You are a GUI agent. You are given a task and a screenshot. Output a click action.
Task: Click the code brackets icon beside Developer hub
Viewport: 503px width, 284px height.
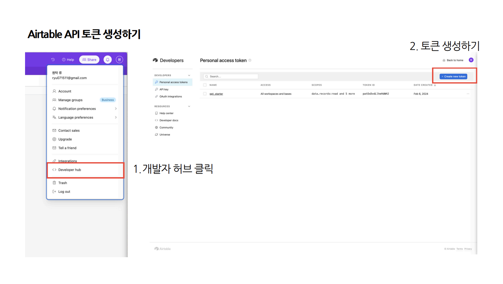(54, 170)
